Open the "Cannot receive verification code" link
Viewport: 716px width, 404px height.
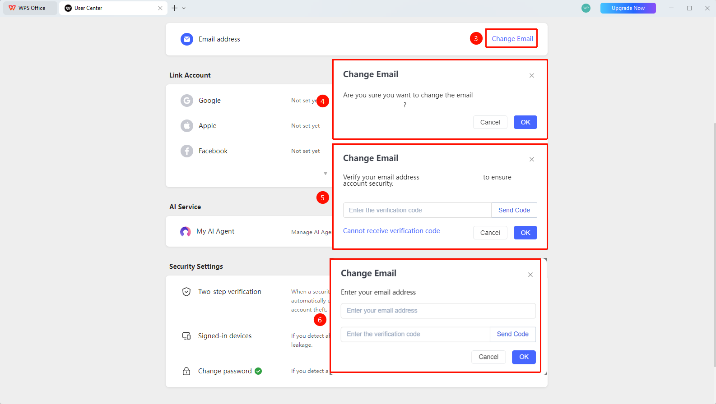click(391, 231)
